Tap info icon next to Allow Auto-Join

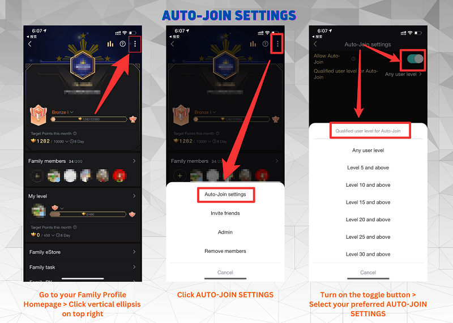(353, 59)
